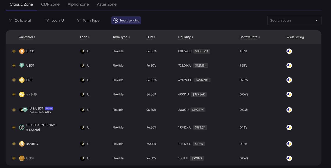Click the Collateral filter funnel icon
This screenshot has height=168, width=331.
(10, 20)
